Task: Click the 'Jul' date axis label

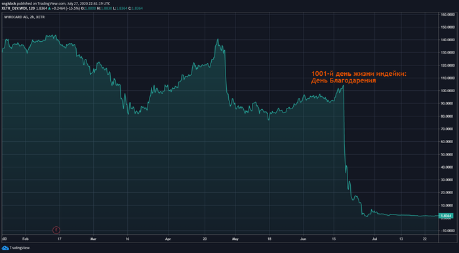Action: [x=374, y=239]
